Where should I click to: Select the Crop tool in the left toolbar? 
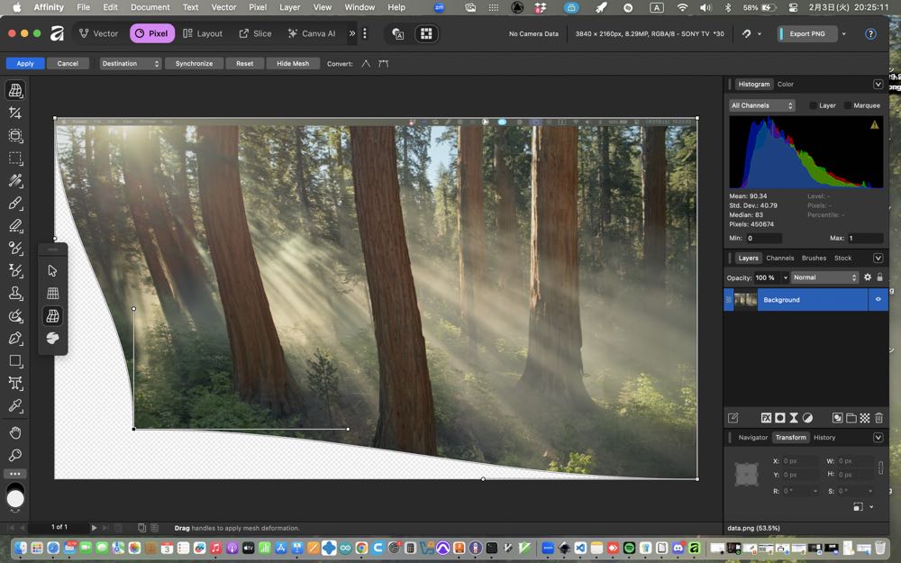[x=15, y=113]
